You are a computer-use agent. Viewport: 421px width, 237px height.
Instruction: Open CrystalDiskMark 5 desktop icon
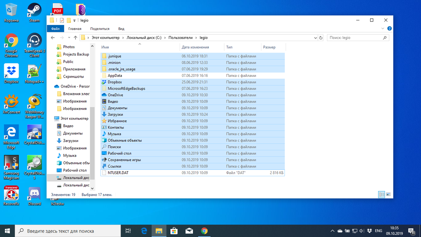click(34, 168)
